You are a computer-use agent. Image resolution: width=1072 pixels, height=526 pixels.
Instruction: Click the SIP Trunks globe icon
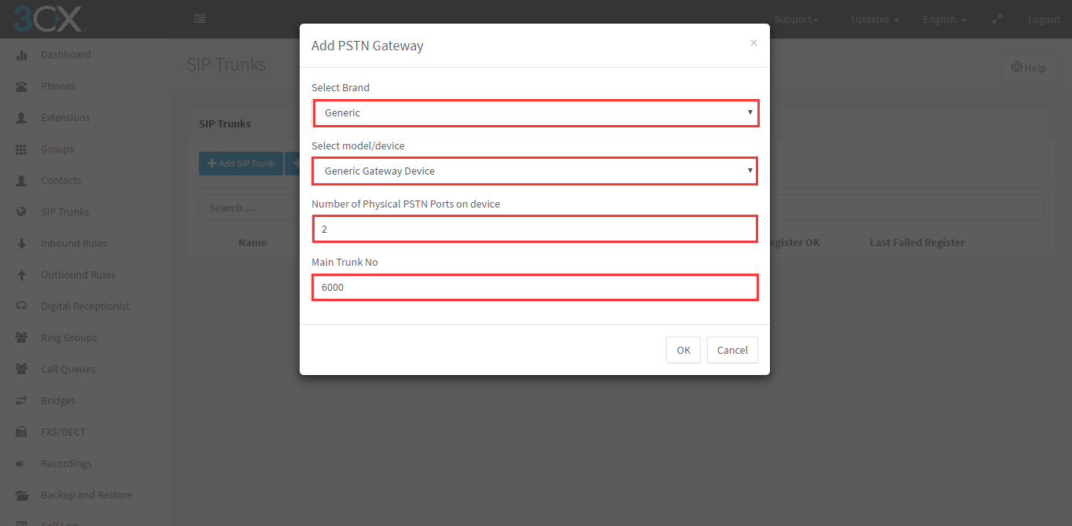point(22,212)
